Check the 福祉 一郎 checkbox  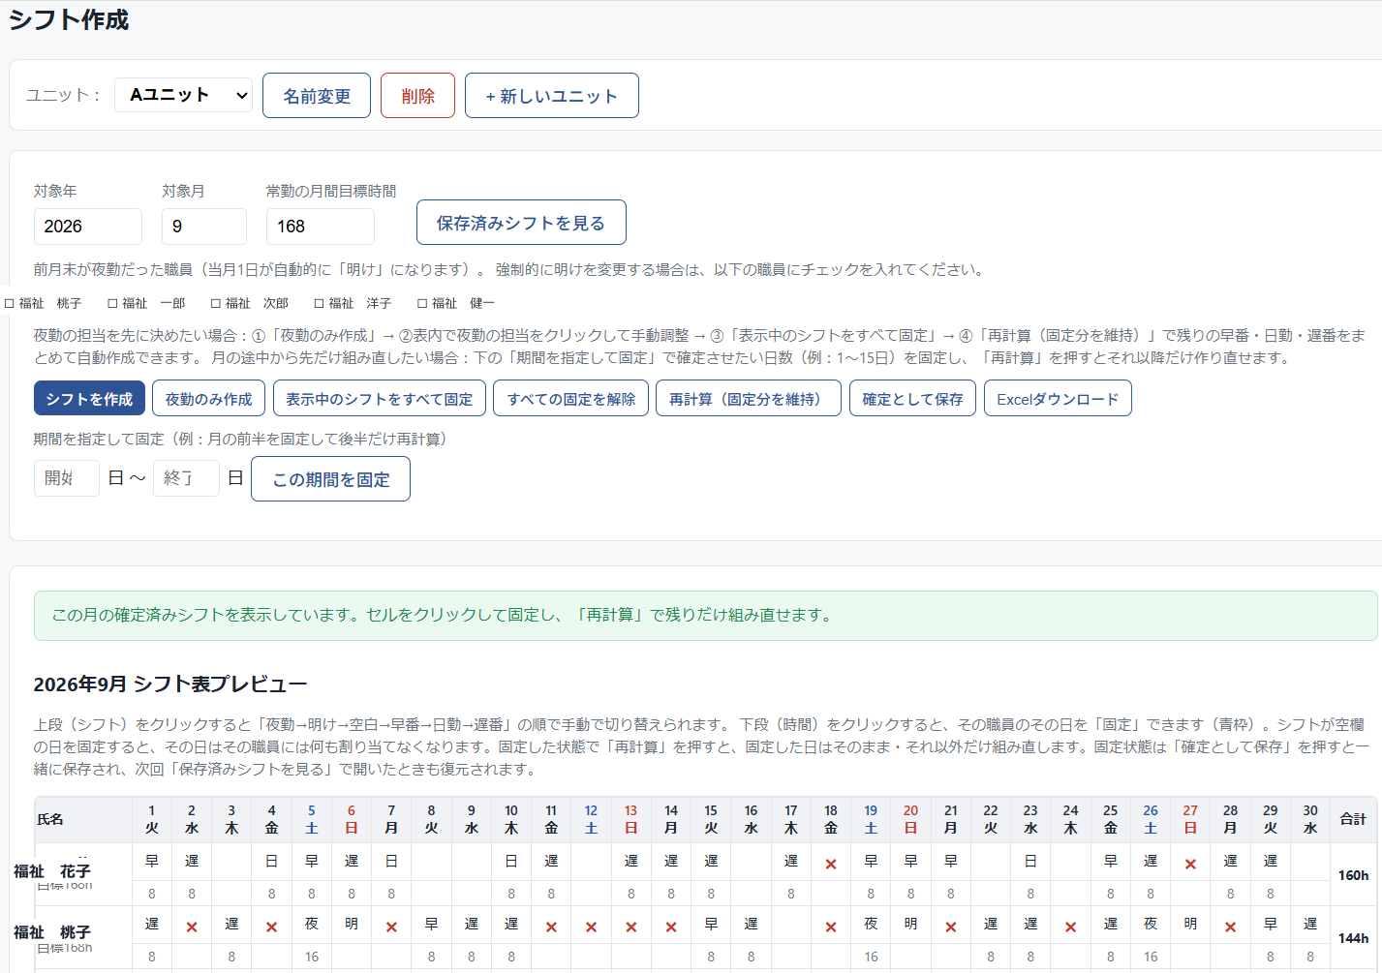[112, 303]
